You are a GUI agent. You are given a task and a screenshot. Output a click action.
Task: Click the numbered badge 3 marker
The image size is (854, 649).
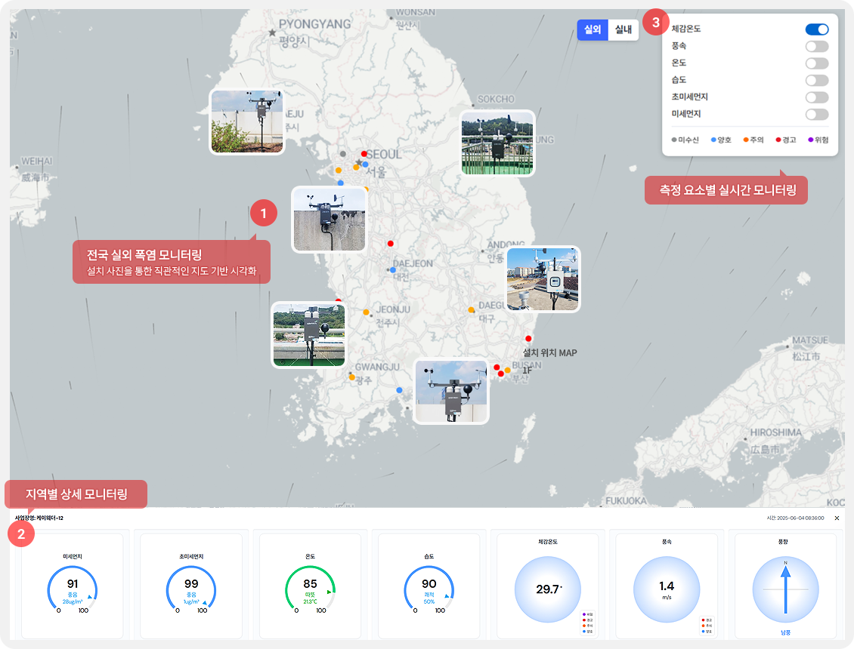pos(655,23)
